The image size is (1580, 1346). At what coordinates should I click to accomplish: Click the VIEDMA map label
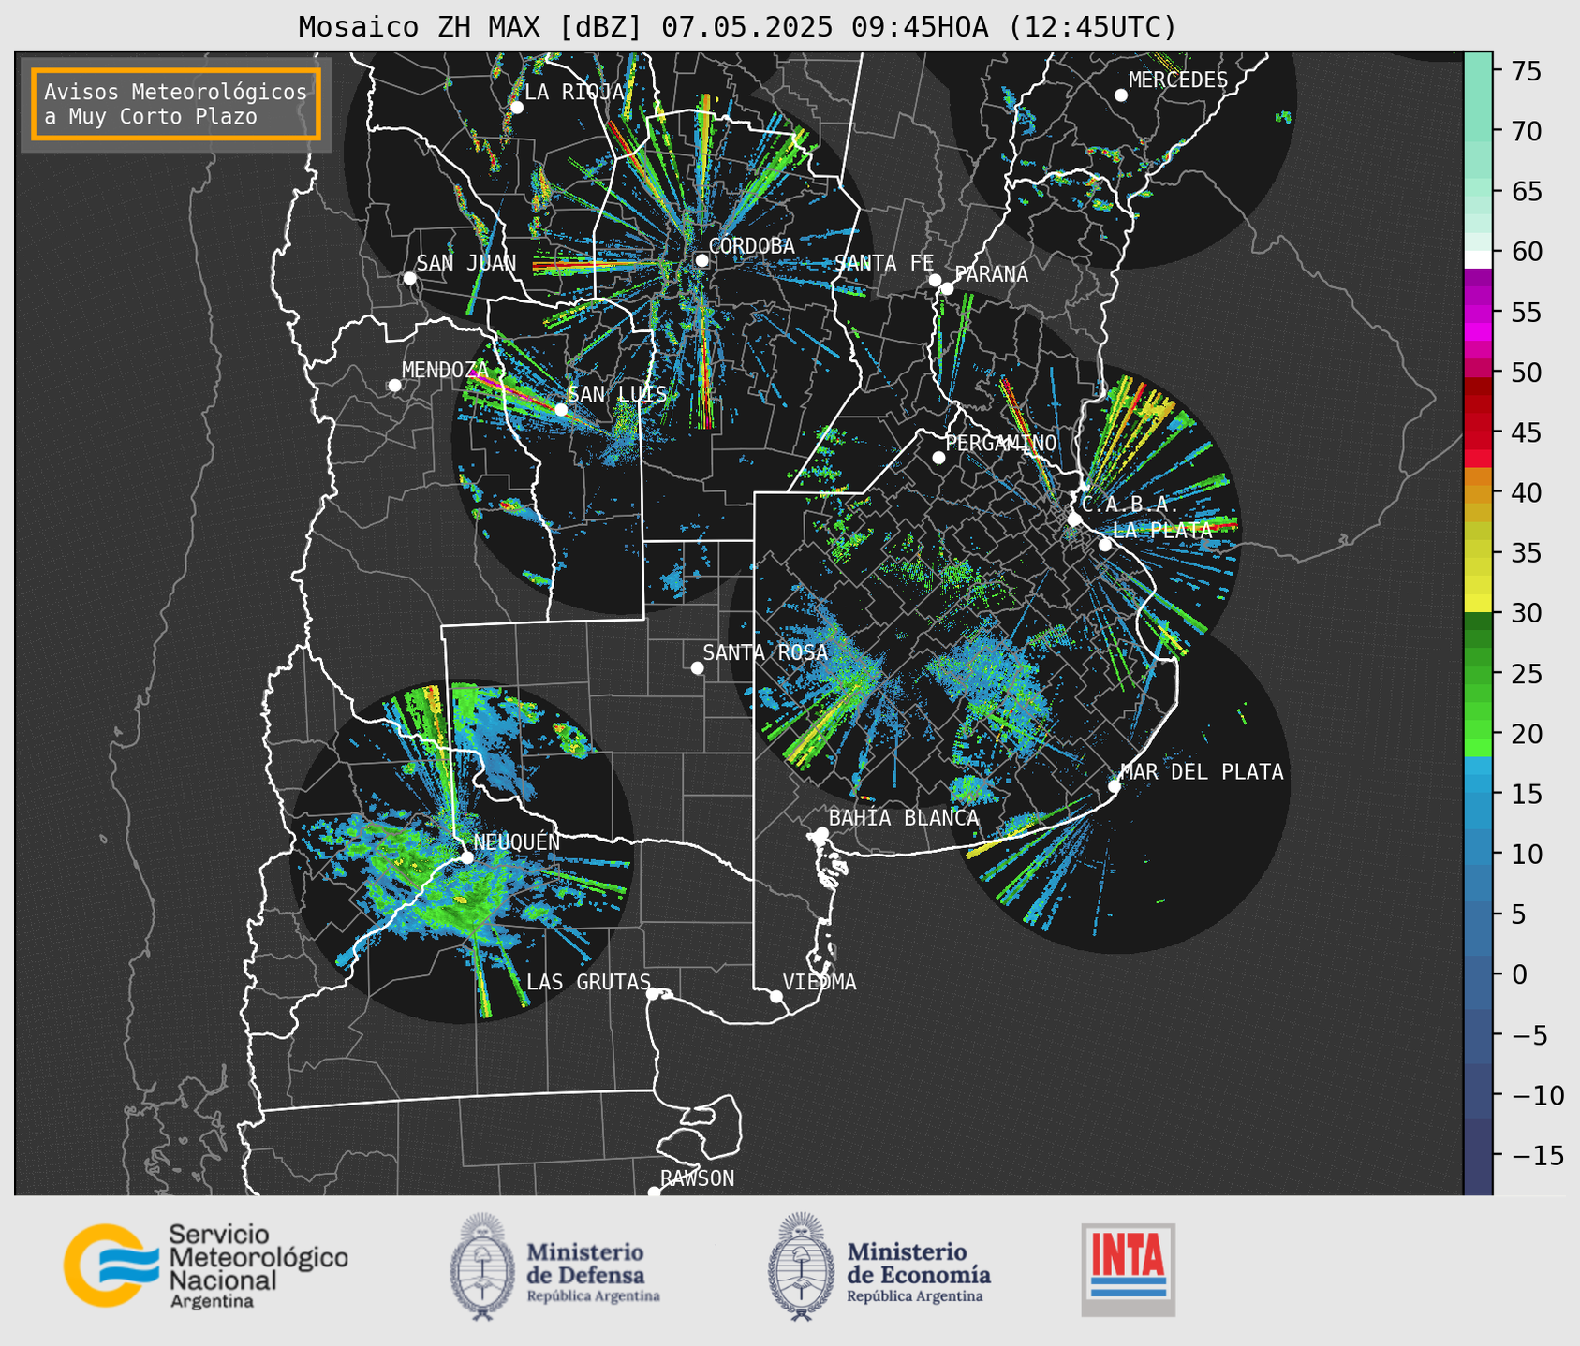(x=820, y=982)
